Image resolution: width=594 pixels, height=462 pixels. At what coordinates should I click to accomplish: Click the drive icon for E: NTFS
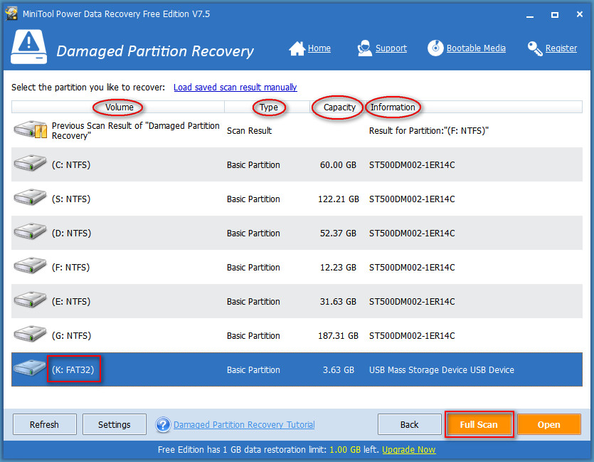coord(30,300)
